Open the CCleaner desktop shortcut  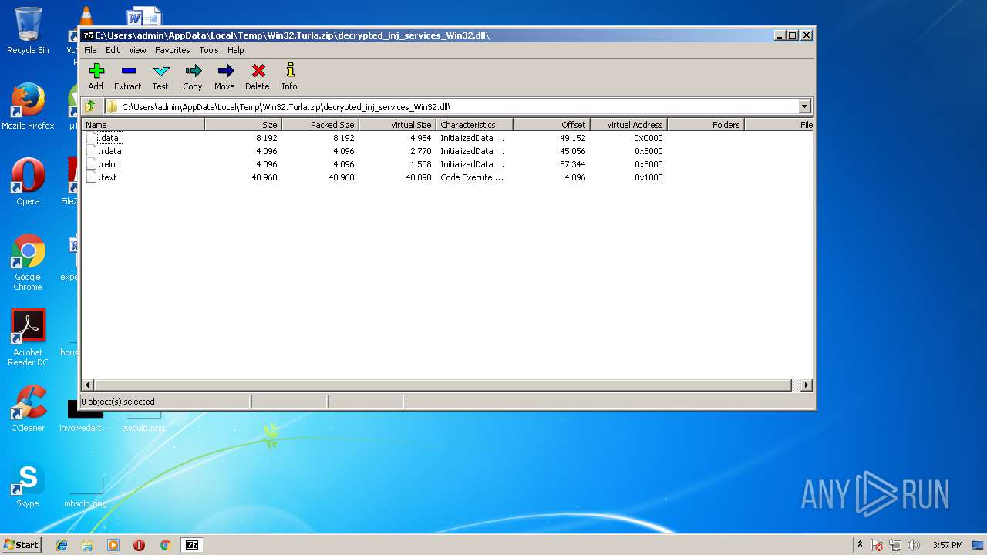(28, 409)
